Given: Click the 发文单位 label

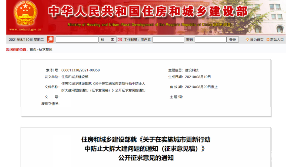Looking at the screenshot, I should [x=52, y=77].
